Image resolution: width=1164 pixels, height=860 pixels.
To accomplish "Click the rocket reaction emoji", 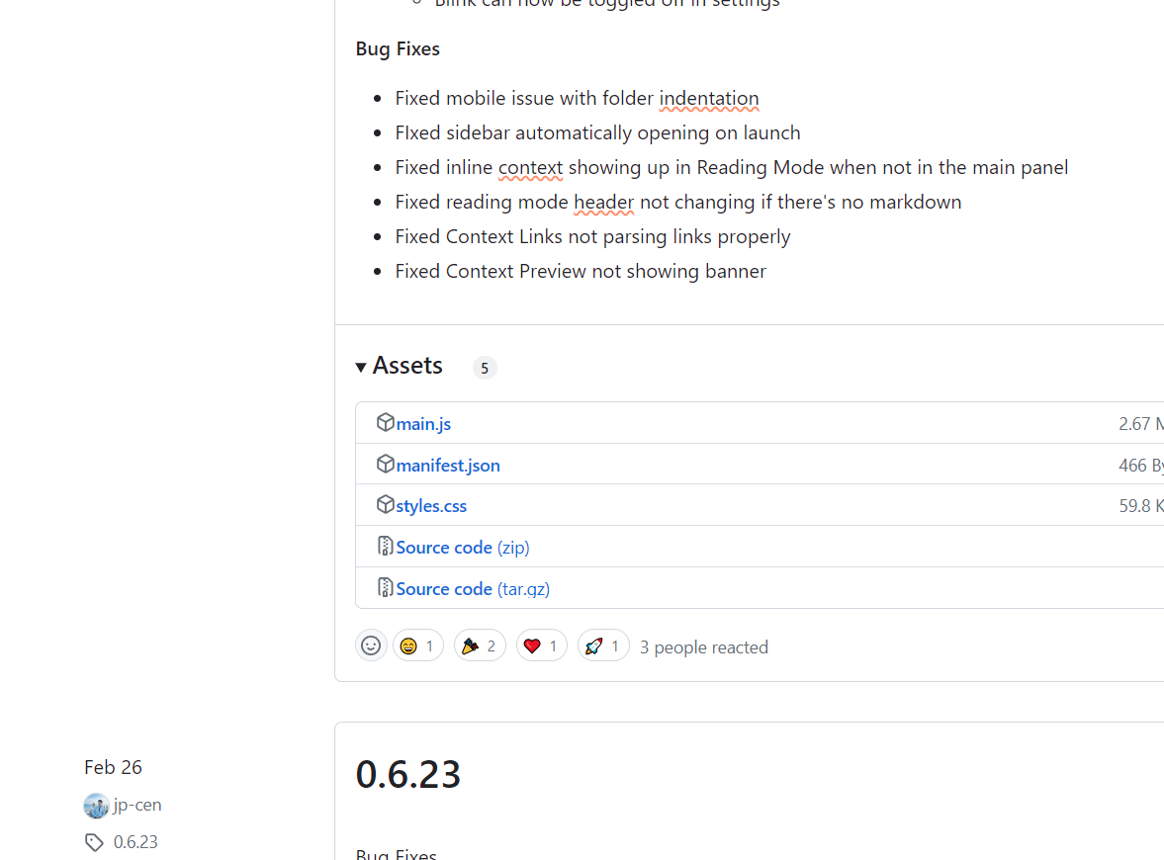I will 603,645.
